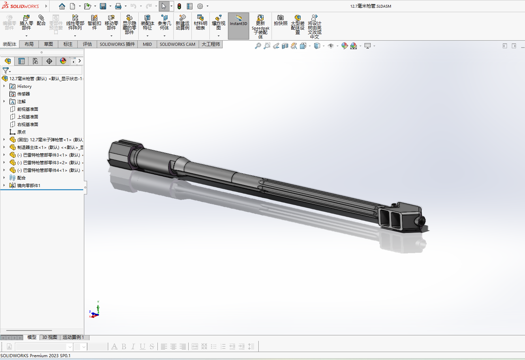Open the 运动算例 1 bottom tab

(73, 337)
